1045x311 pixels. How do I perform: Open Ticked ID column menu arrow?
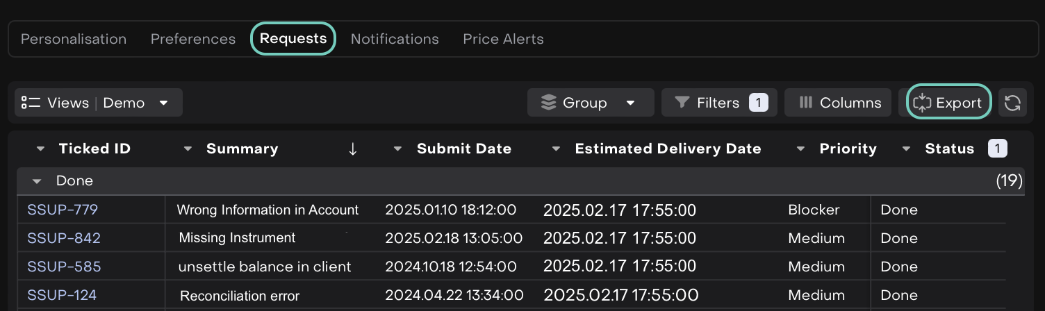[41, 149]
